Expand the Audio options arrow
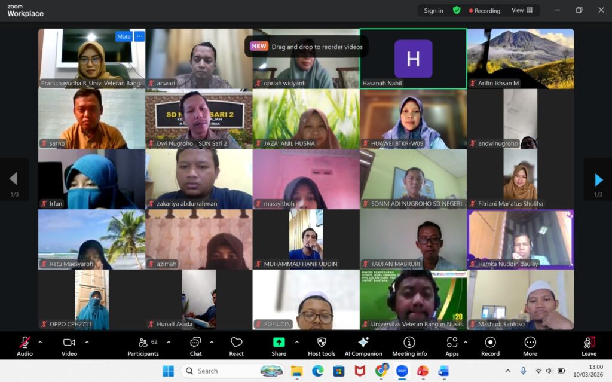 pos(40,343)
